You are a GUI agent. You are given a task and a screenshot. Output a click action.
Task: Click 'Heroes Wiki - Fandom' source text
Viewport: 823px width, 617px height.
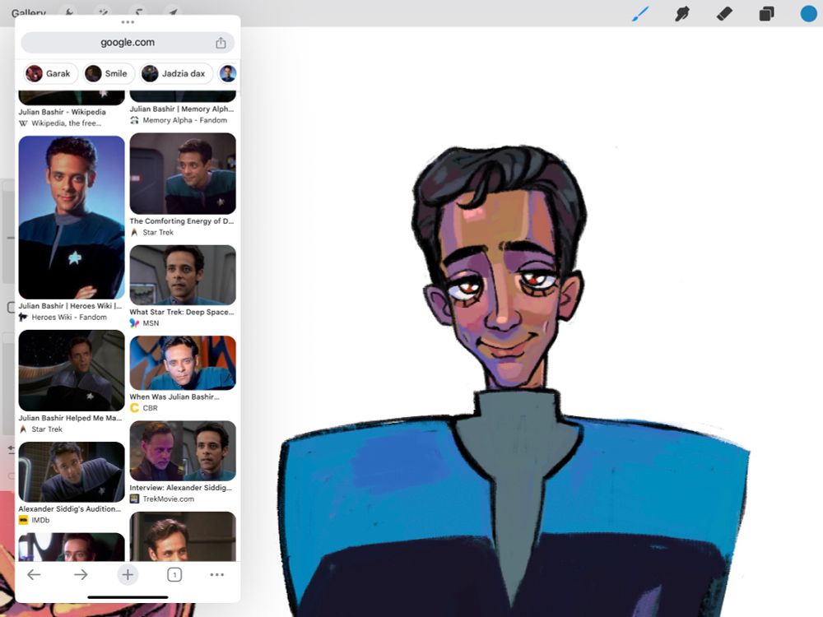[x=69, y=317]
